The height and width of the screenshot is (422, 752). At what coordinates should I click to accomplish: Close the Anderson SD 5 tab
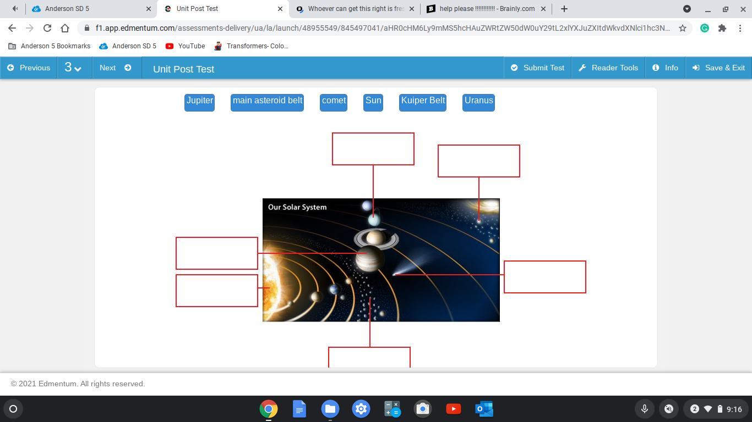coord(149,9)
